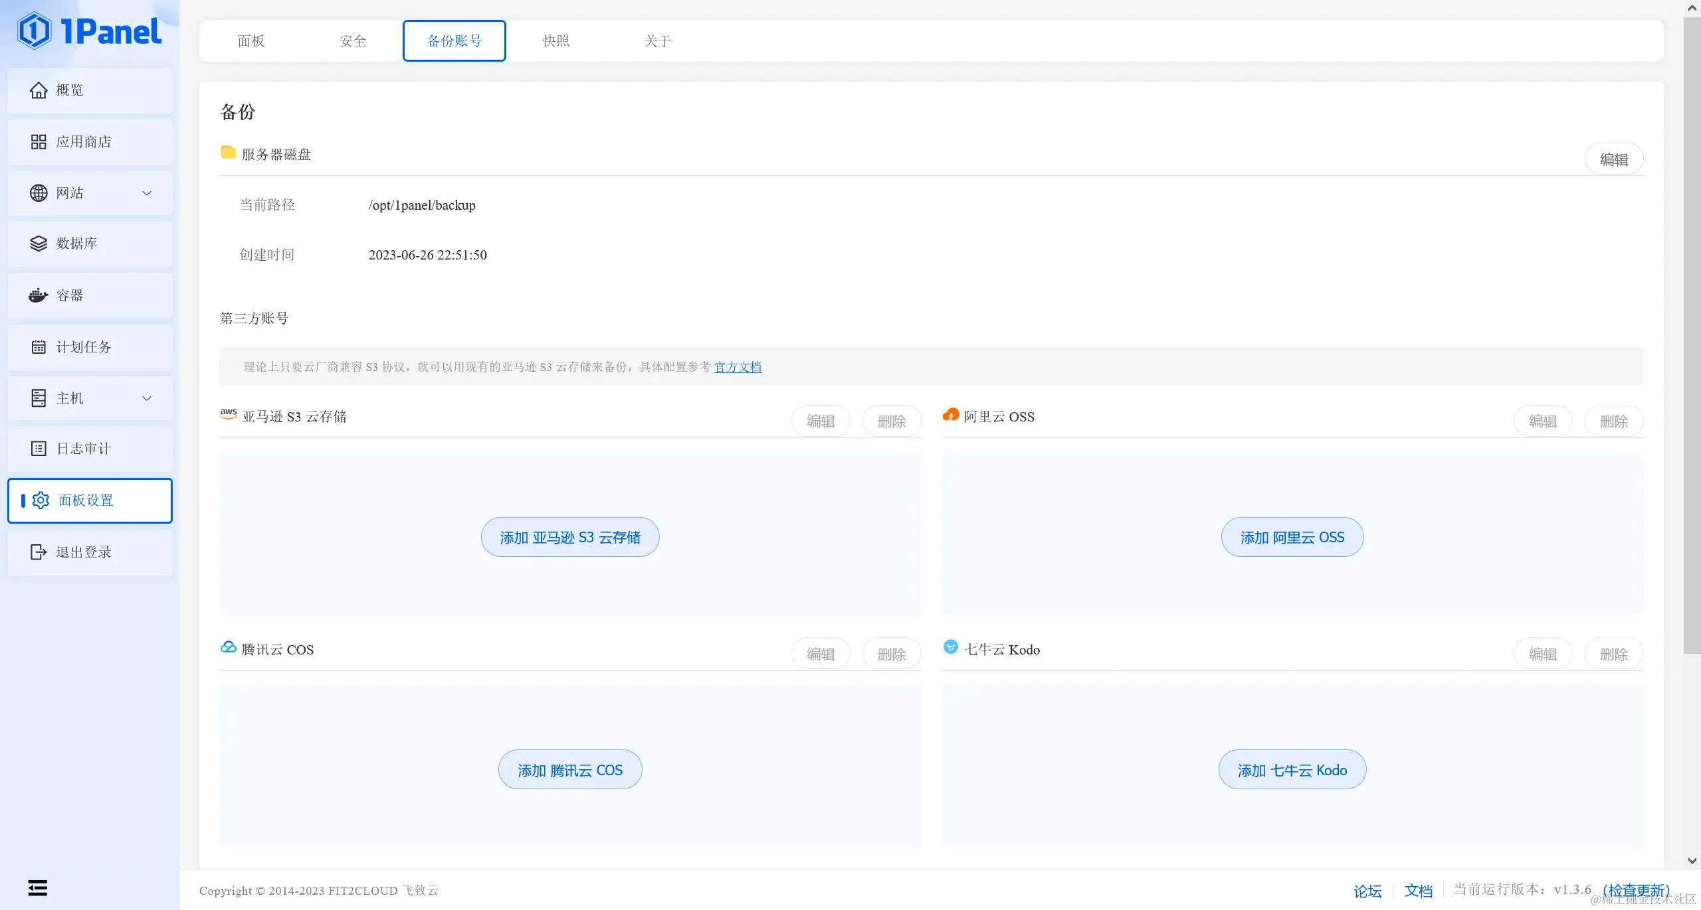Click the 1Panel logo icon
Image resolution: width=1701 pixels, height=910 pixels.
coord(34,31)
